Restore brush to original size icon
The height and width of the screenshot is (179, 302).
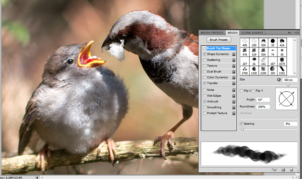279,80
